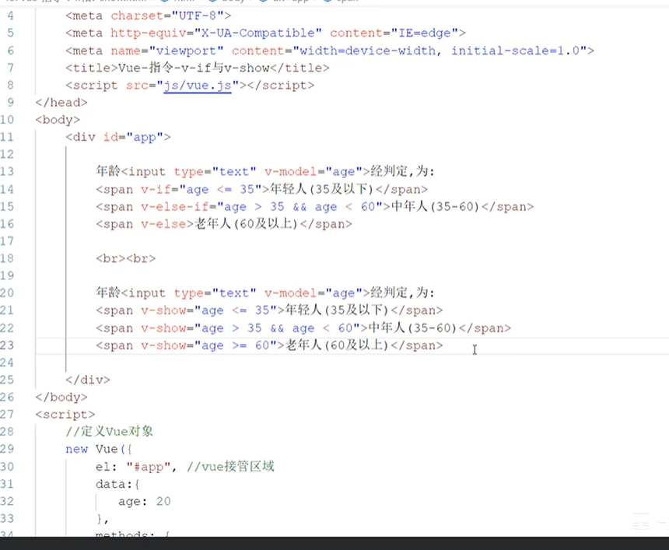Click v-model="age" on line 20

coord(315,293)
